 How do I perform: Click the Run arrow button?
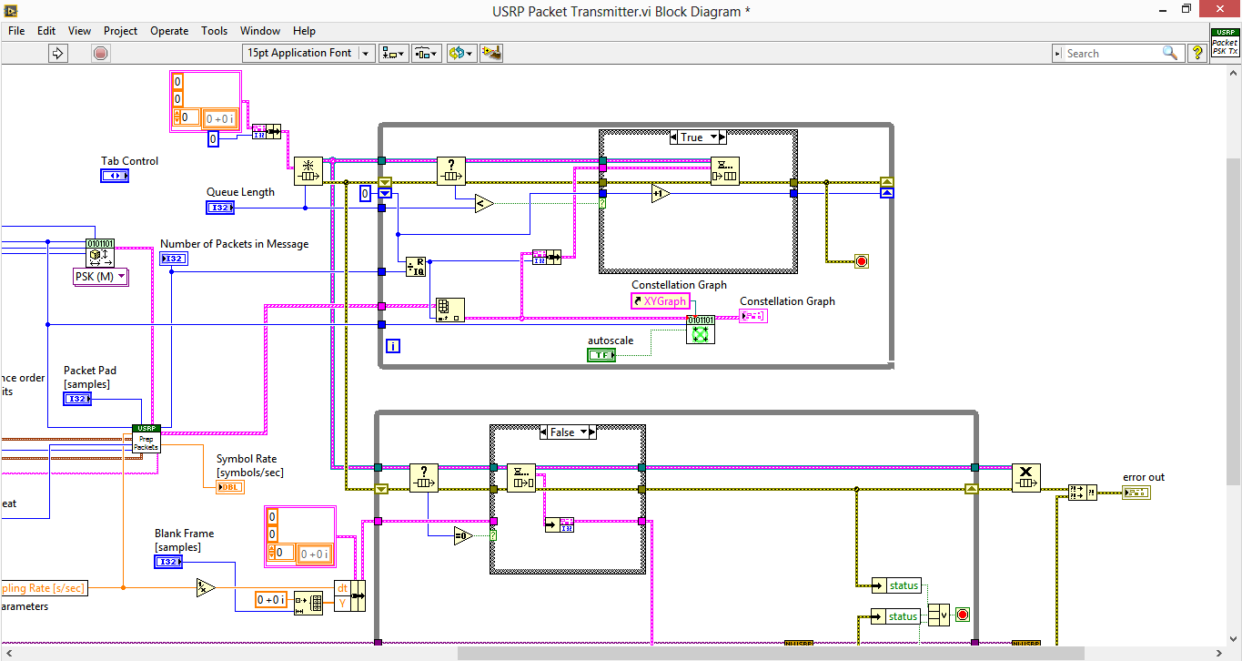click(58, 53)
